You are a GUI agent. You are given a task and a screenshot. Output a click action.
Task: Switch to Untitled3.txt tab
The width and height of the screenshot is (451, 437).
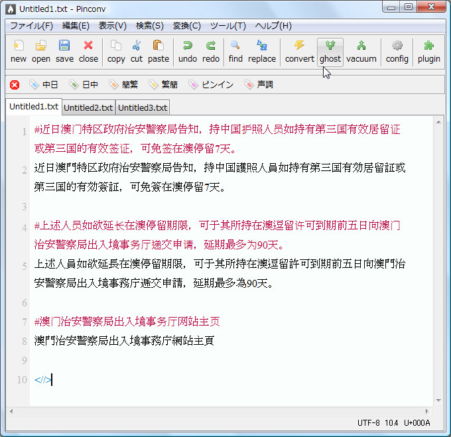click(x=143, y=108)
